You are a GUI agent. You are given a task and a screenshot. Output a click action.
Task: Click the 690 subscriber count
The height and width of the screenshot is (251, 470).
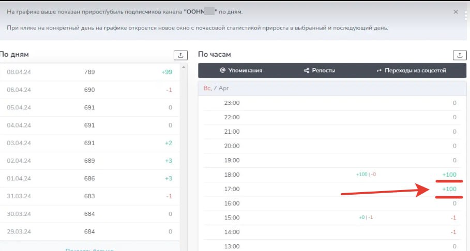89,89
